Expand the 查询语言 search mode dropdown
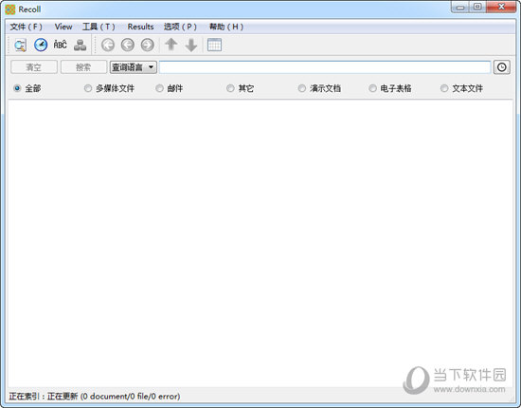The width and height of the screenshot is (521, 408). pyautogui.click(x=134, y=67)
